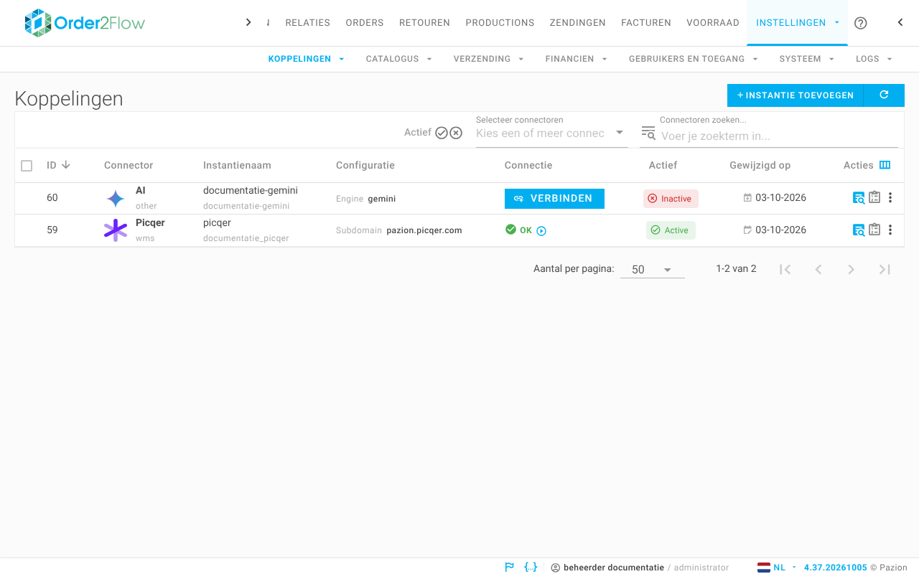Click the OK connection status for Picqer
Viewport: 919px width, 574px height.
click(519, 230)
